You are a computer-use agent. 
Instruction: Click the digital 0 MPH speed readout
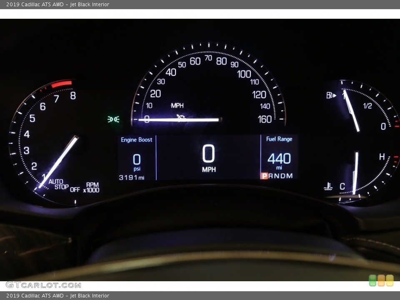pos(209,158)
